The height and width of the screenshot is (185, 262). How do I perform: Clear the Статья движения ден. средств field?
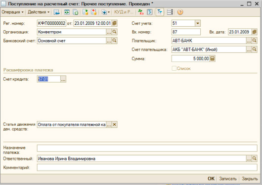point(115,125)
